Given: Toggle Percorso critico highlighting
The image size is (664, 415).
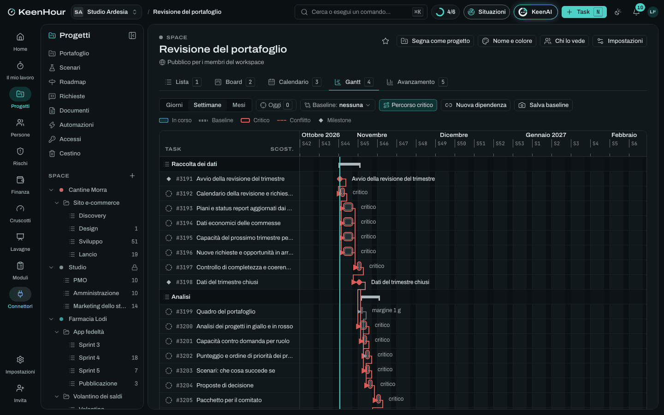Looking at the screenshot, I should [x=408, y=105].
